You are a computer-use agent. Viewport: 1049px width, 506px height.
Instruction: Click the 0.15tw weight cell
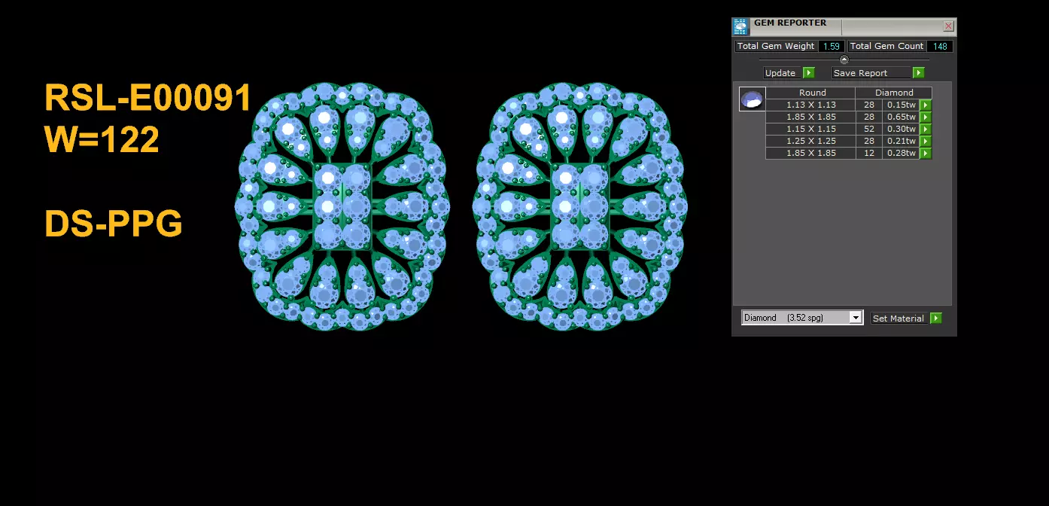(902, 105)
